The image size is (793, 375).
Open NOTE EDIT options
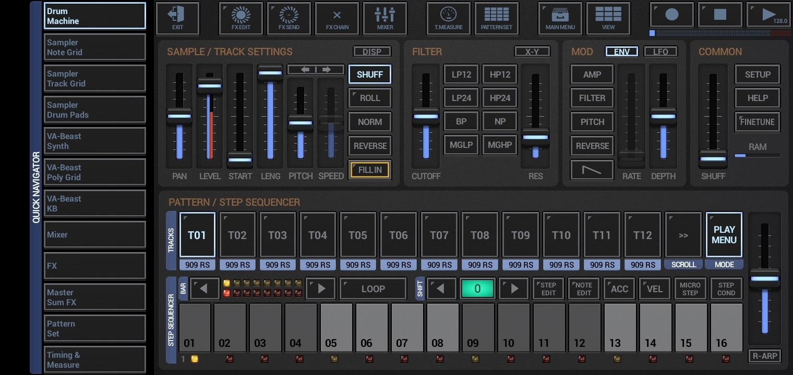point(584,289)
